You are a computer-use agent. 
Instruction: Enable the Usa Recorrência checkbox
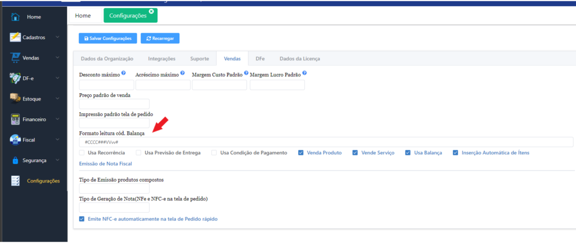pos(83,153)
